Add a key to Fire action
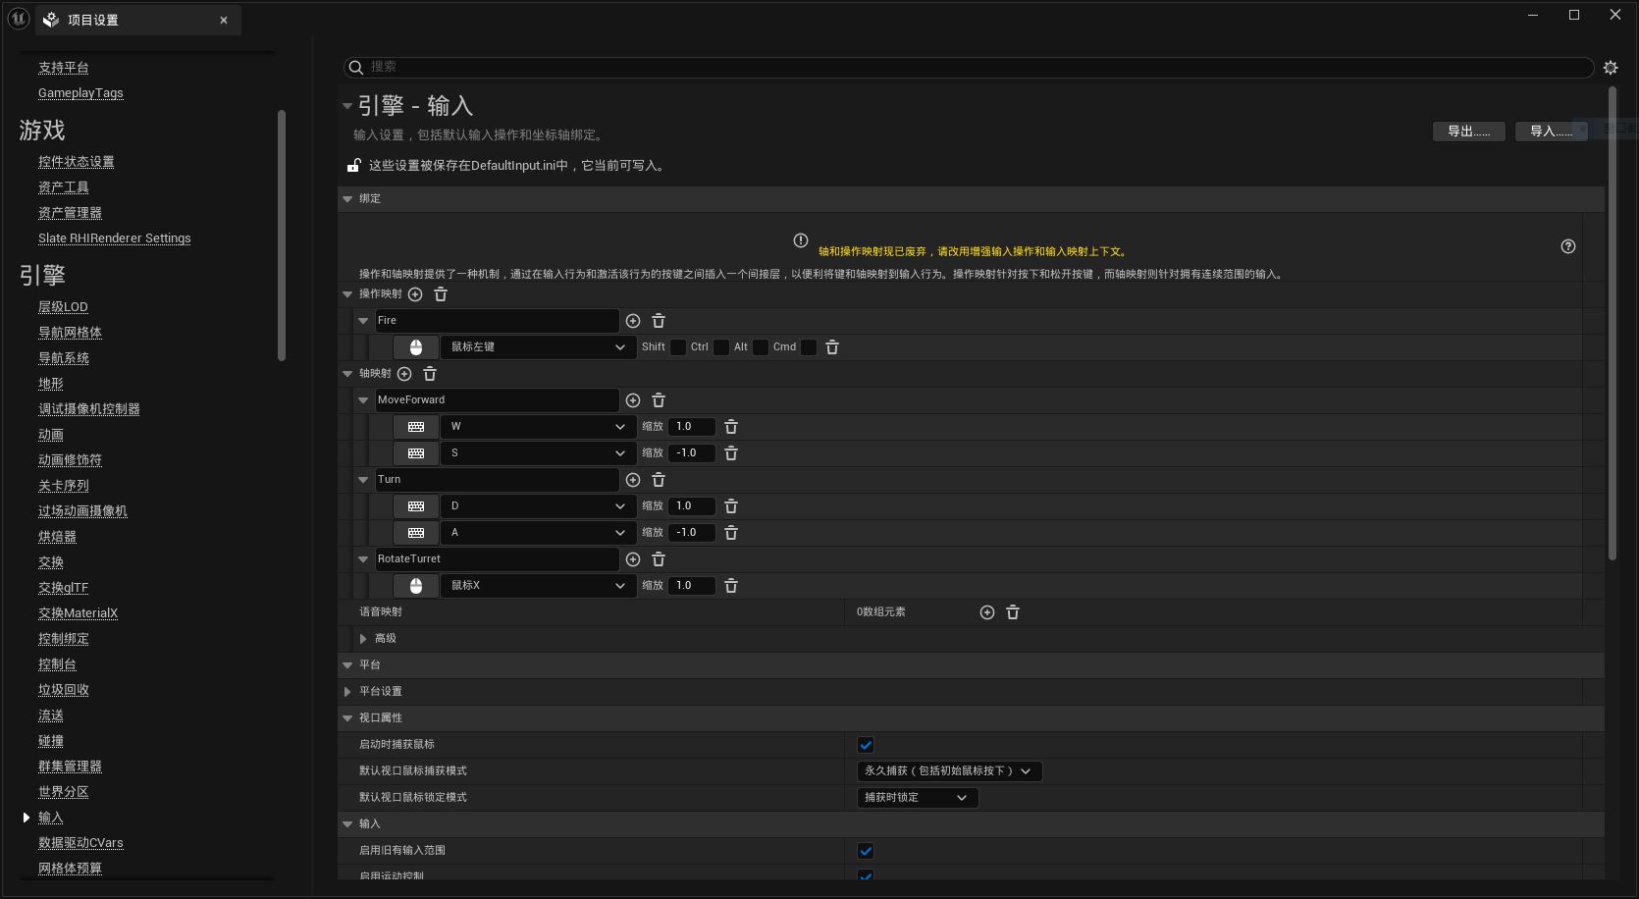 633,321
